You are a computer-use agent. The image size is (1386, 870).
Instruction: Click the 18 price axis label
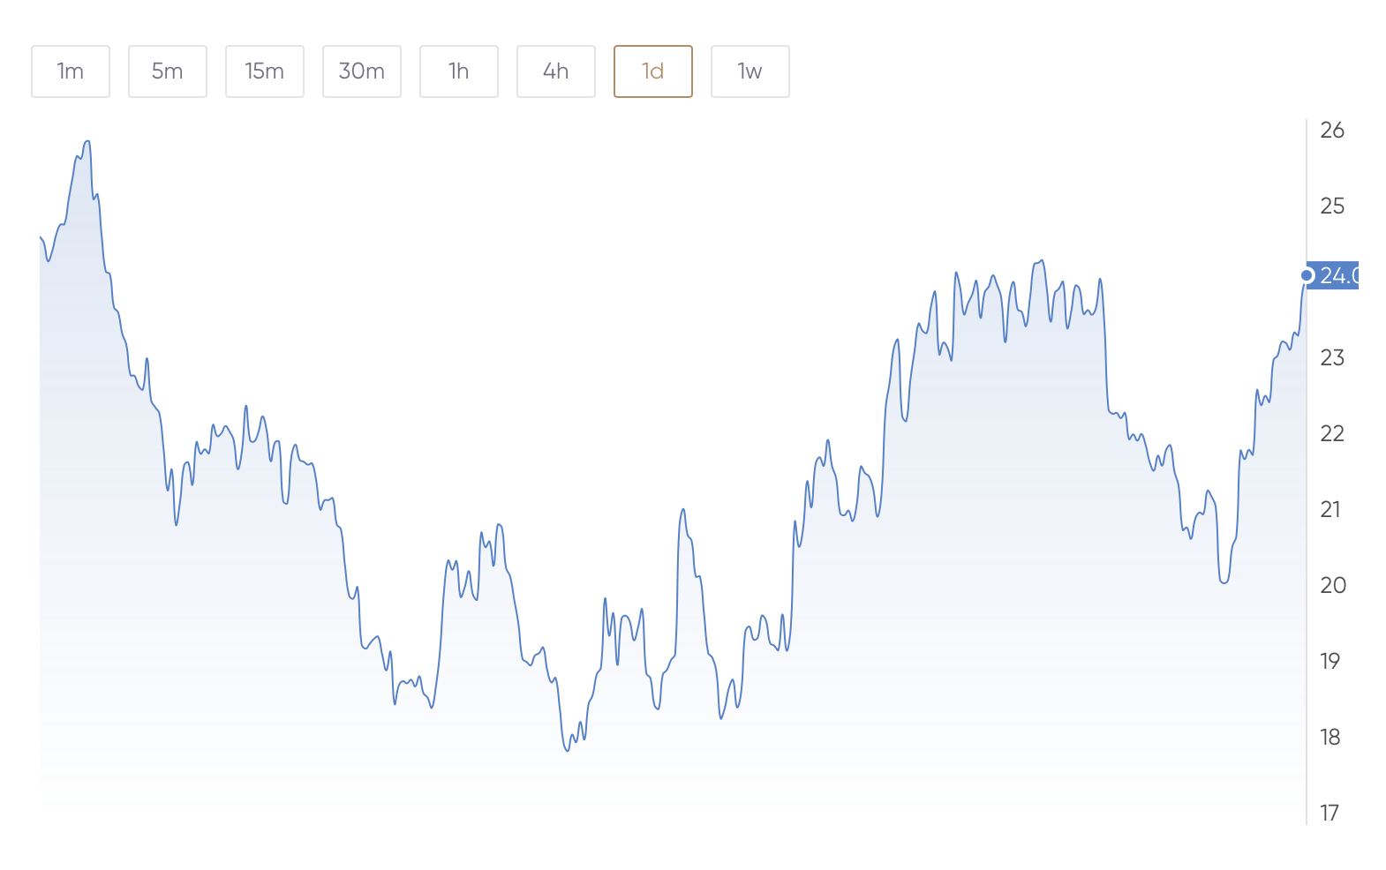(1330, 738)
